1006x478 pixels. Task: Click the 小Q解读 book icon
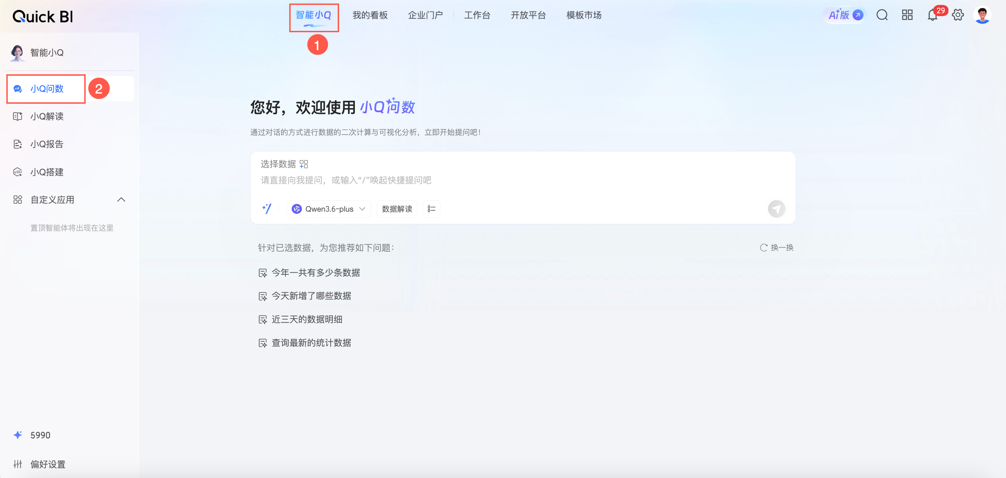point(18,116)
